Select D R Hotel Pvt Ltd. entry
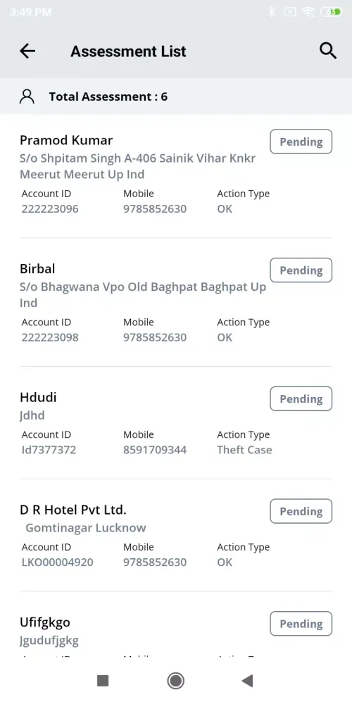 click(176, 535)
